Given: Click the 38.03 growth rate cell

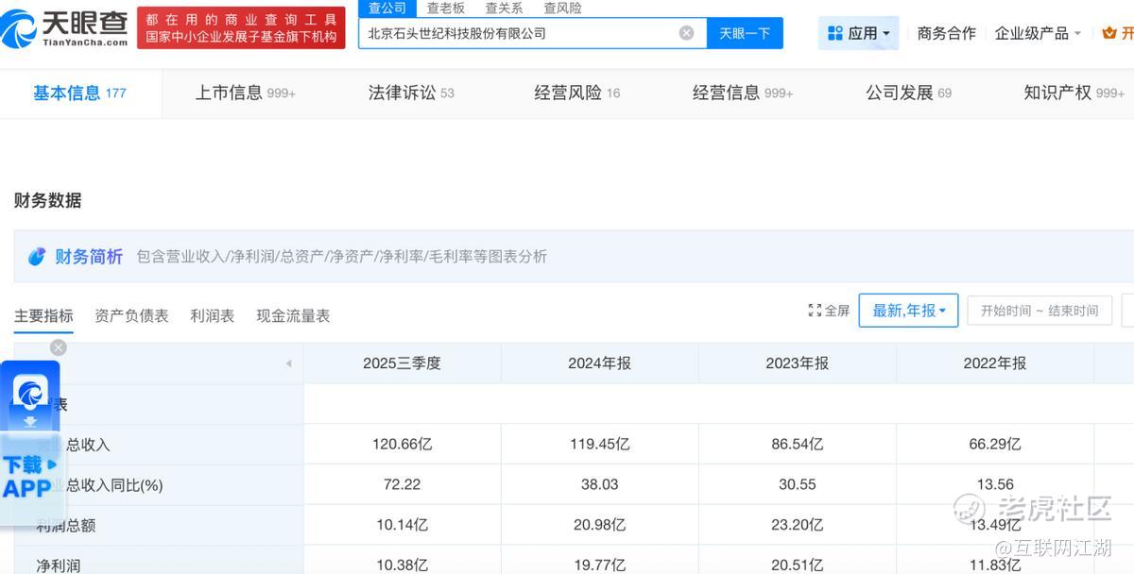Looking at the screenshot, I should tap(599, 484).
